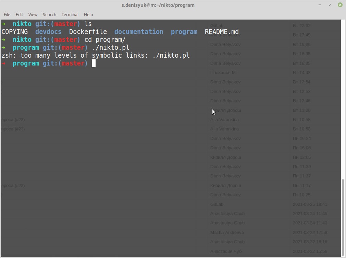346x258 pixels.
Task: Click the './nikto.pl' command on the prompt line
Action: (x=111, y=48)
